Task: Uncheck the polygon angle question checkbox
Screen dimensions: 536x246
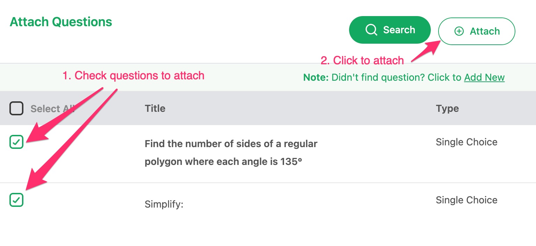Action: point(16,142)
